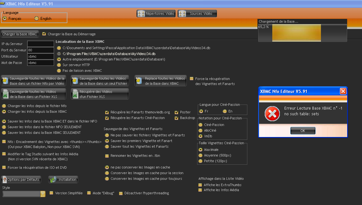Select Ne pas sauver les fichiers Vignettes
The width and height of the screenshot is (362, 205).
pyautogui.click(x=107, y=135)
